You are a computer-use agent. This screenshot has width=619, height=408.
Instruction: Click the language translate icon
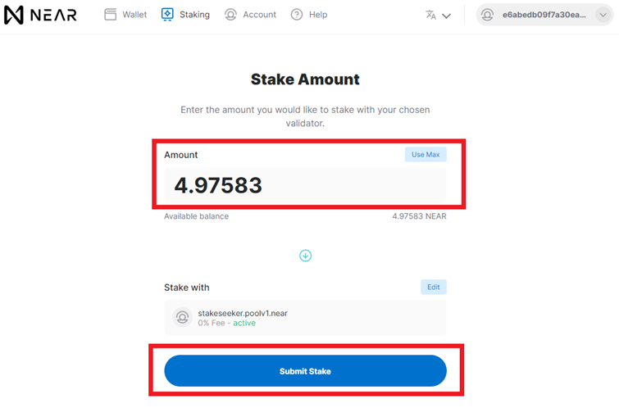[430, 15]
